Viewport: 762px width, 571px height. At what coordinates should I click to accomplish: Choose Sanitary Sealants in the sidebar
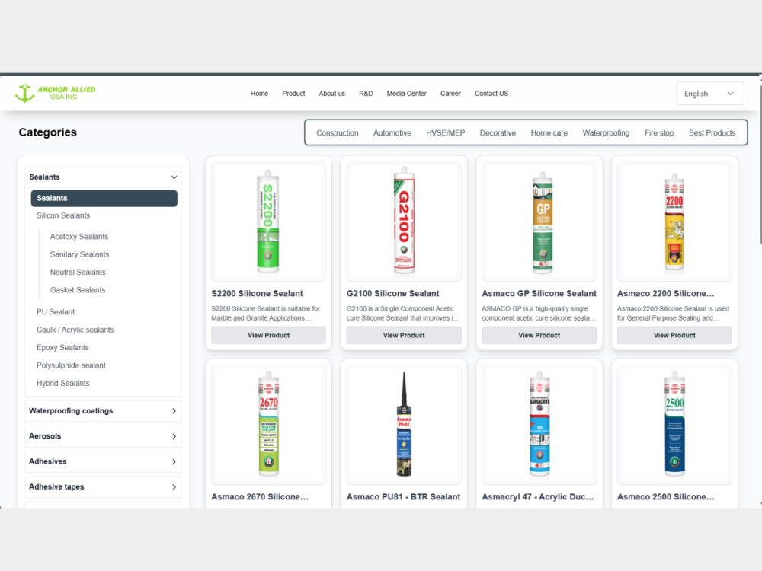click(80, 254)
